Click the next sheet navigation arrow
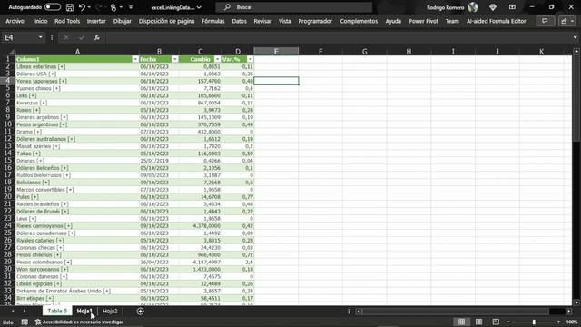The image size is (581, 327). click(x=25, y=311)
